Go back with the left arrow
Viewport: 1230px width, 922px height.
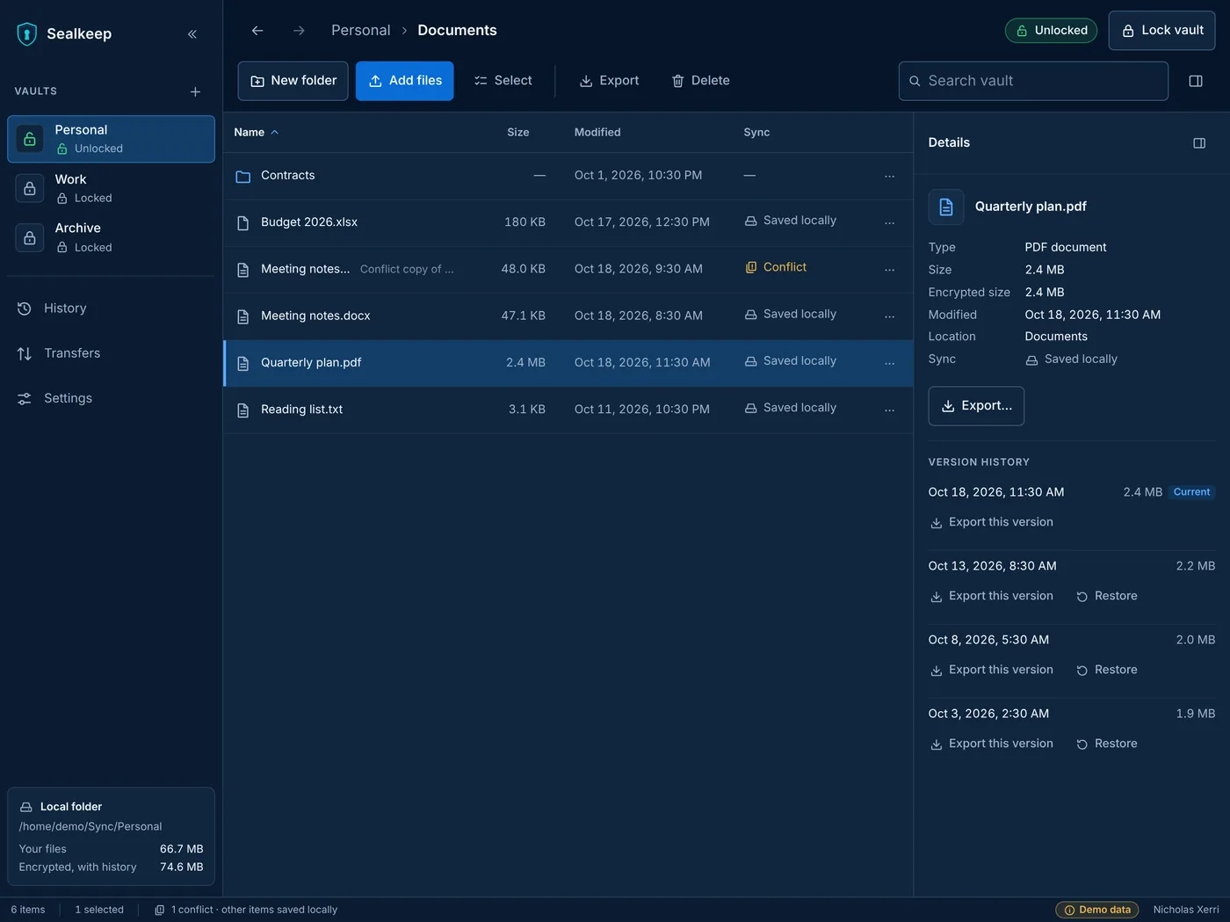point(257,31)
